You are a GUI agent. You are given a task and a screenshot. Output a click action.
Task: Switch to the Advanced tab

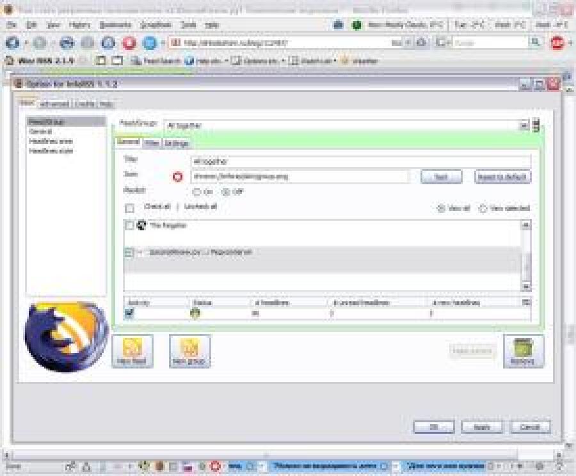[x=54, y=104]
